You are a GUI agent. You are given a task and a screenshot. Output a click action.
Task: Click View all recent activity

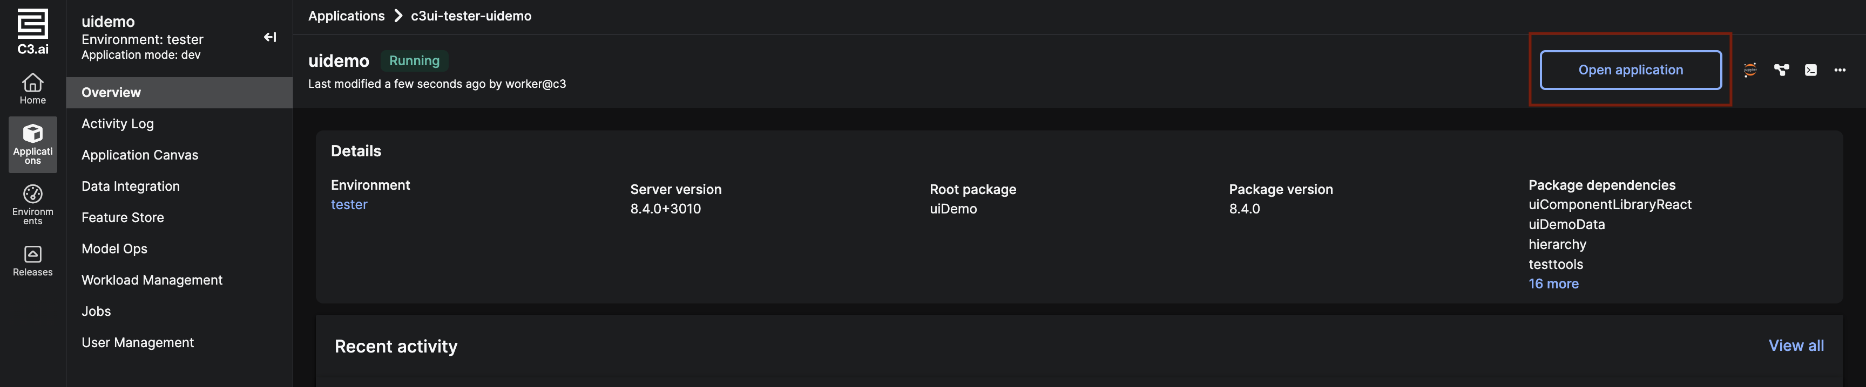(1796, 346)
